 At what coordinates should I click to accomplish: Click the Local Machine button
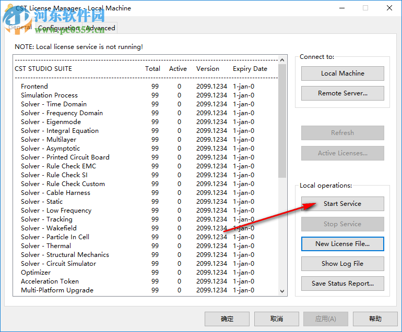[342, 73]
